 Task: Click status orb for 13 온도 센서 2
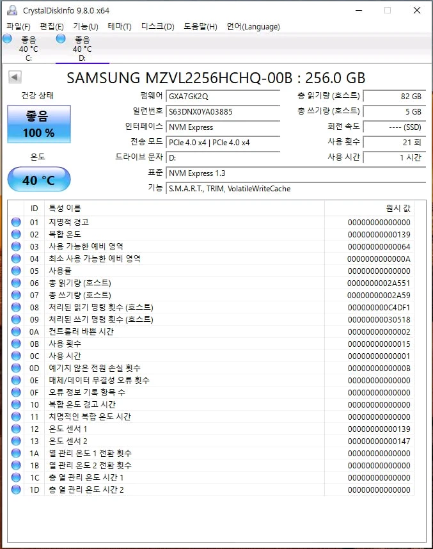click(16, 441)
